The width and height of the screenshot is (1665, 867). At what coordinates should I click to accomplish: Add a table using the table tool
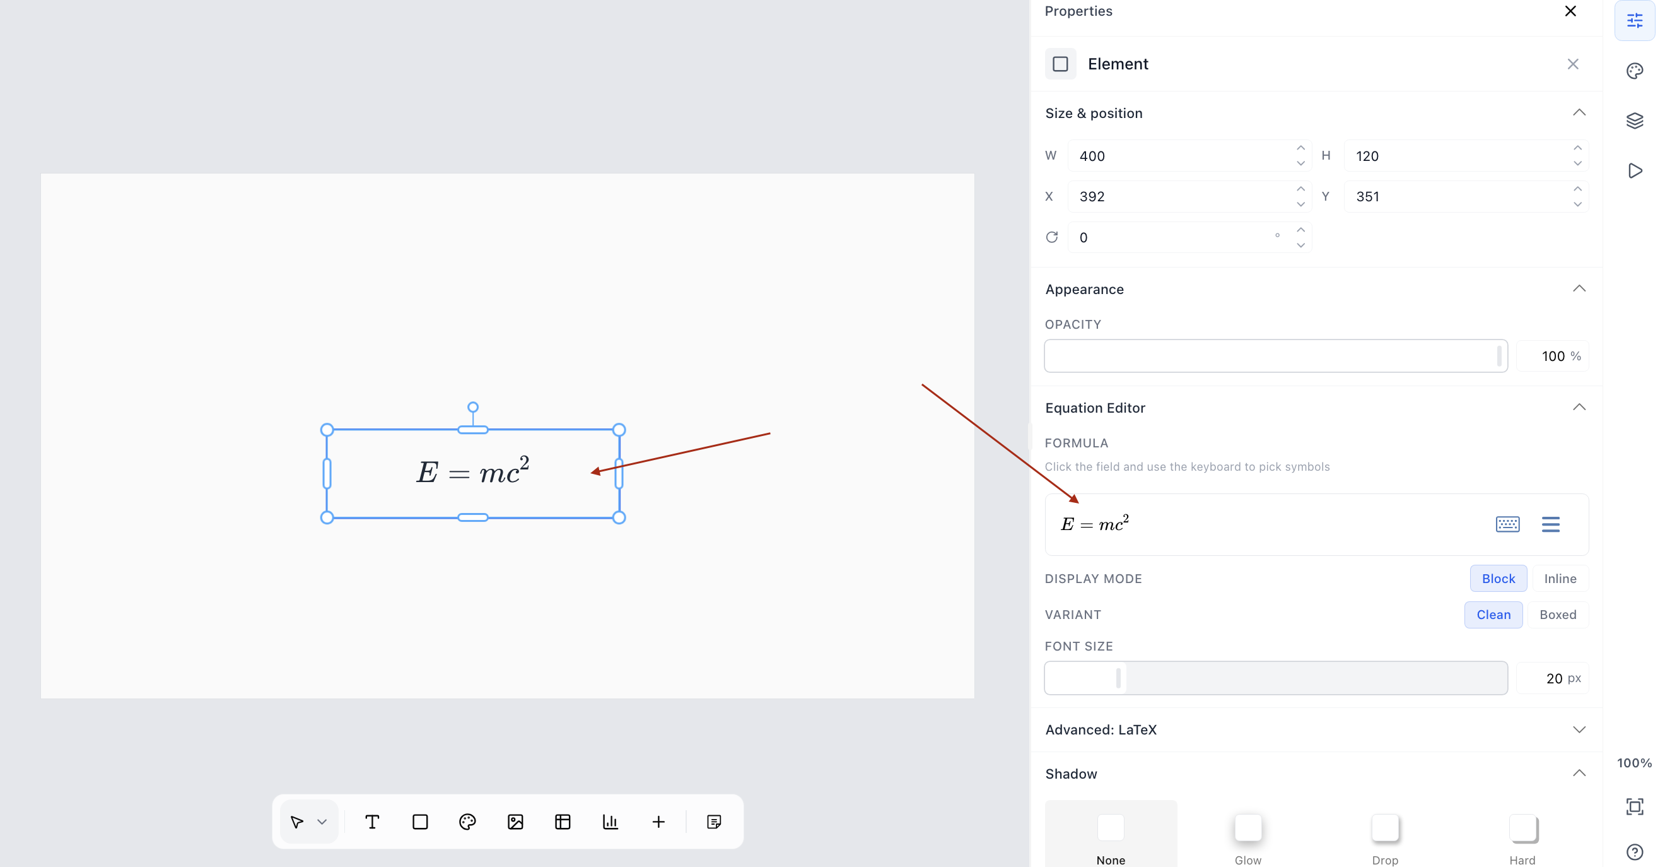[563, 822]
